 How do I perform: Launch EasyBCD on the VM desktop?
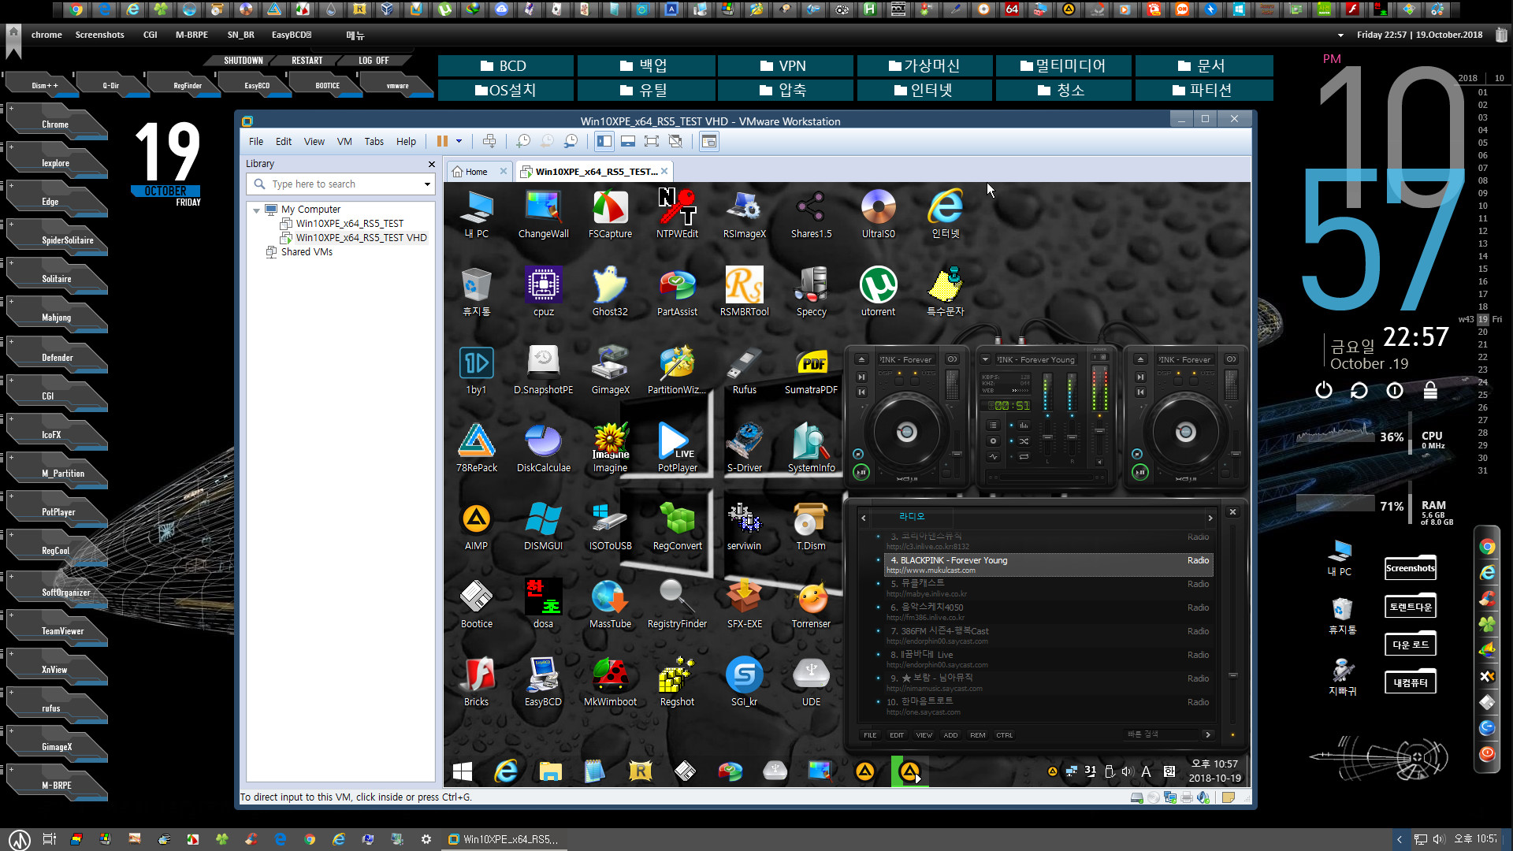tap(543, 682)
